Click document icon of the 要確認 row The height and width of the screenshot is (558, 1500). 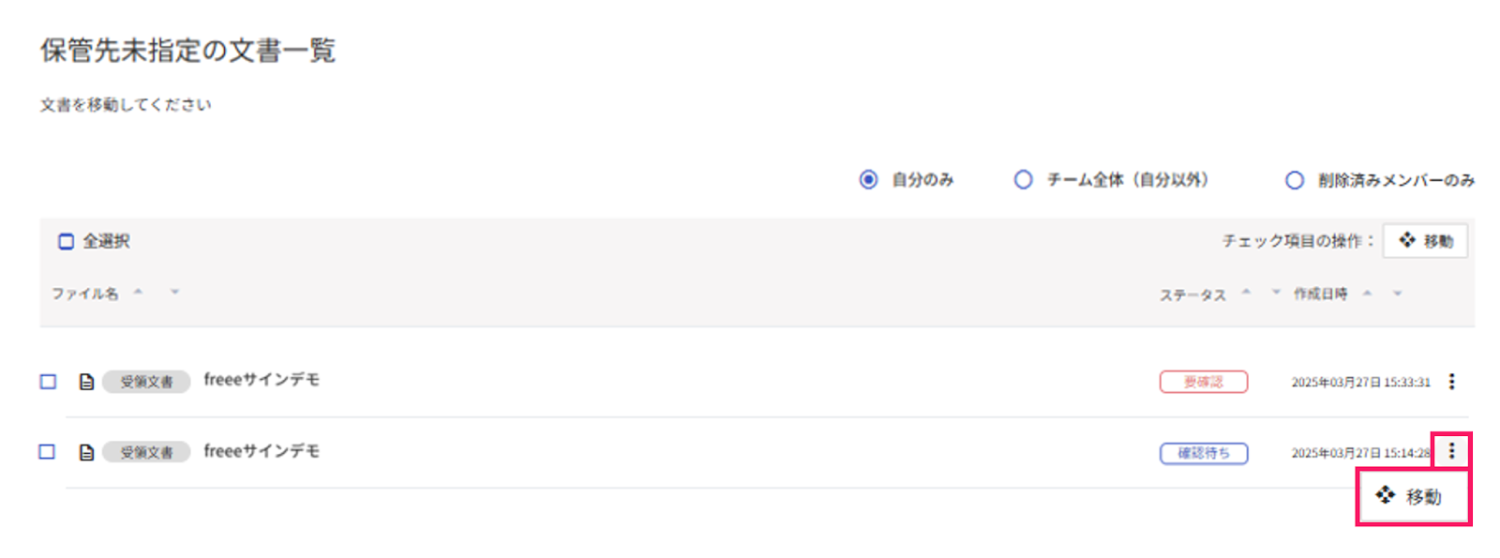tap(86, 382)
